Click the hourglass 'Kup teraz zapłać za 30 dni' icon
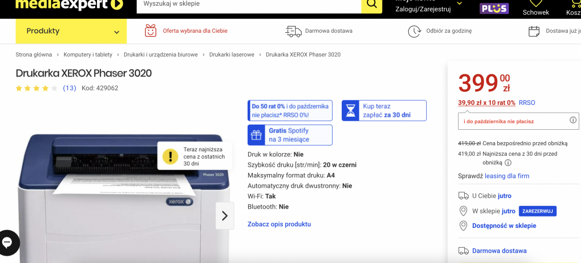This screenshot has width=581, height=263. pos(350,111)
